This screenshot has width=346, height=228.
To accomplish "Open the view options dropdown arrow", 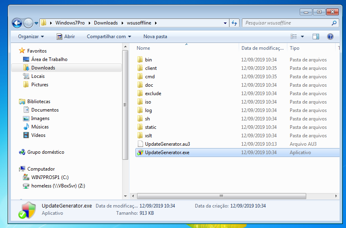I will [302, 37].
